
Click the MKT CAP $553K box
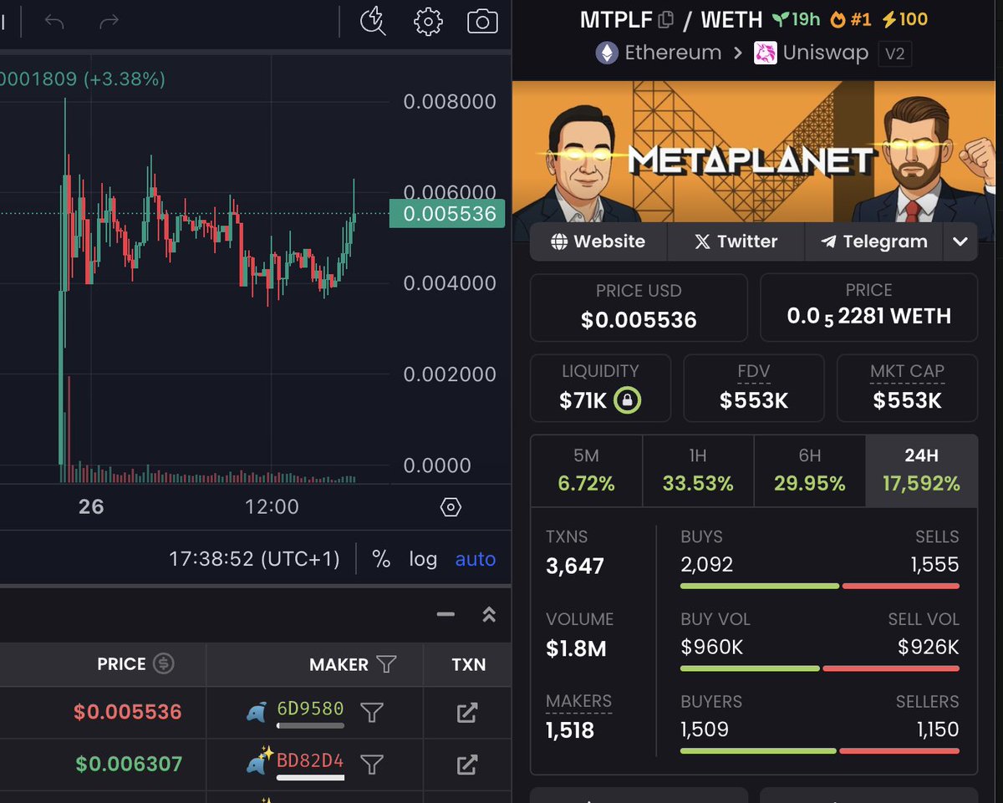(907, 388)
